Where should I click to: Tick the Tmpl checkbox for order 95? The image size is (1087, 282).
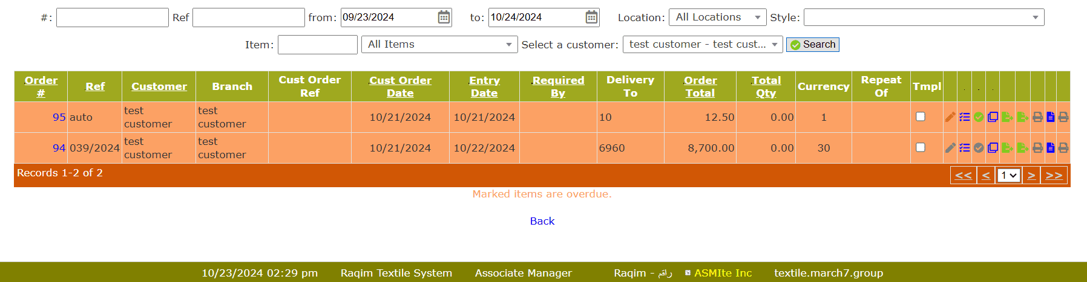coord(921,117)
